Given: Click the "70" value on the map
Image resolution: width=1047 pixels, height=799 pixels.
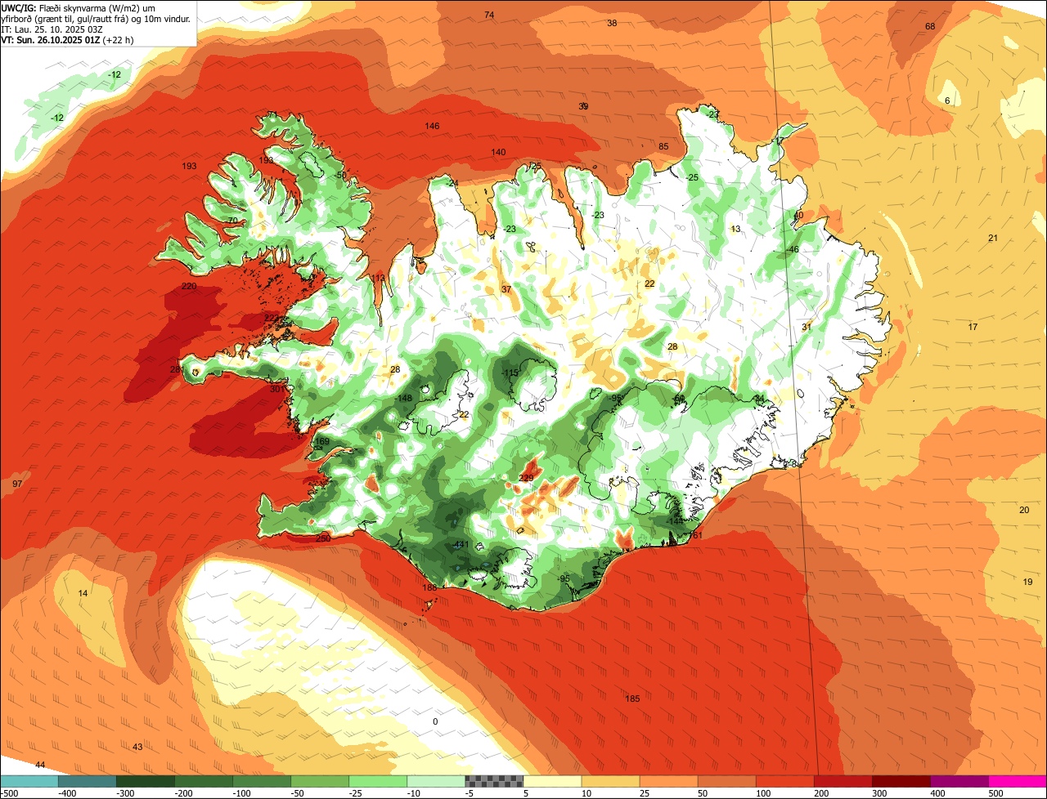Looking at the screenshot, I should 232,221.
